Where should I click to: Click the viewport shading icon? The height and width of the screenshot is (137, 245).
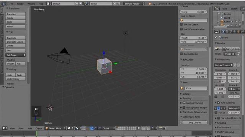[70, 128]
